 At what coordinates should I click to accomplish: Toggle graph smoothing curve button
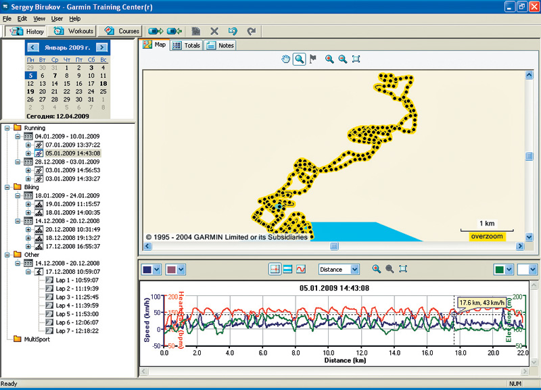tap(301, 269)
